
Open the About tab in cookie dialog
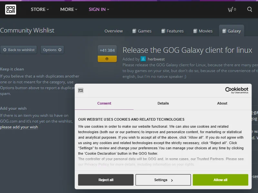(222, 103)
